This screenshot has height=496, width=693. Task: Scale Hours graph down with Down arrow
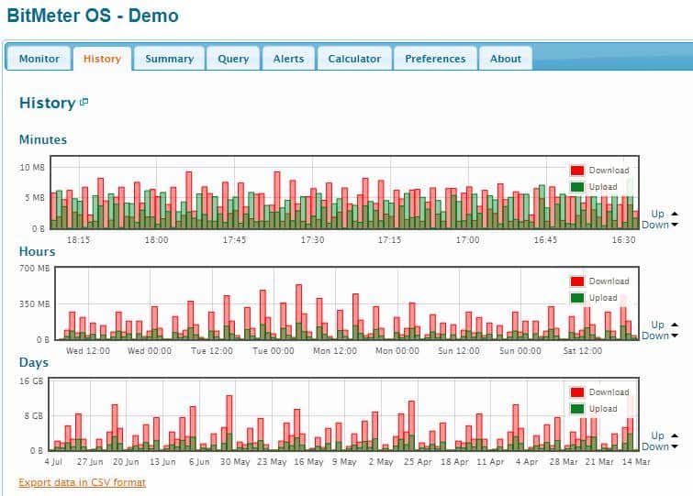tap(675, 336)
